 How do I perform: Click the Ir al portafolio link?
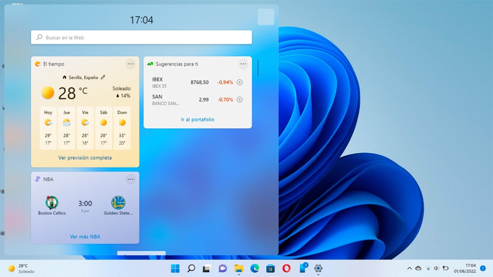[x=198, y=119]
